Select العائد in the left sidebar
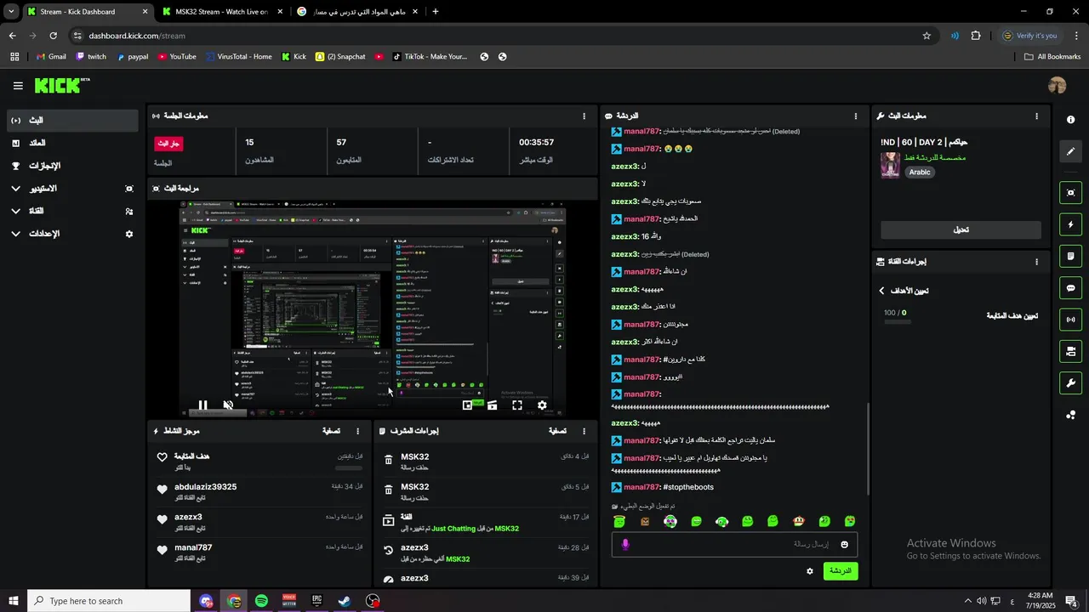Image resolution: width=1089 pixels, height=612 pixels. click(x=72, y=143)
